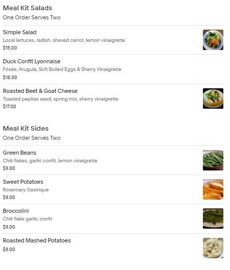Select the Broccolini item title
Image resolution: width=230 pixels, height=270 pixels.
[x=16, y=211]
